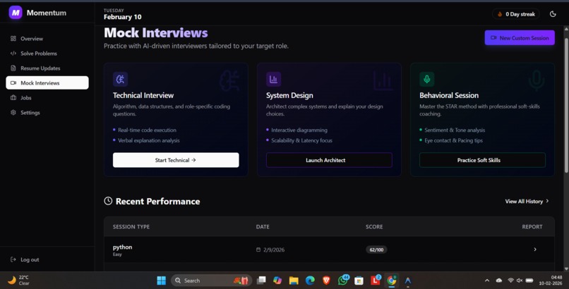Click the REPORT column header
This screenshot has width=569, height=289.
coord(532,227)
